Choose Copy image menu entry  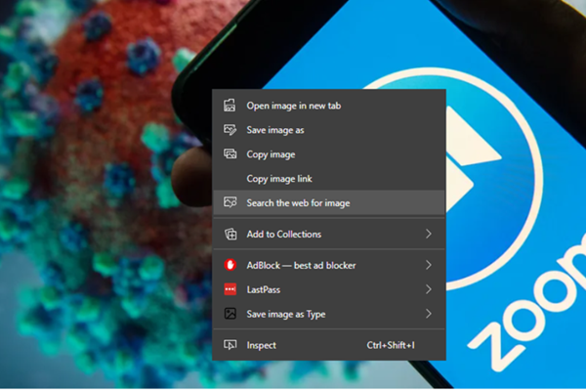point(329,154)
